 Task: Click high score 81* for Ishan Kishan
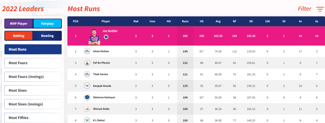coord(202,52)
